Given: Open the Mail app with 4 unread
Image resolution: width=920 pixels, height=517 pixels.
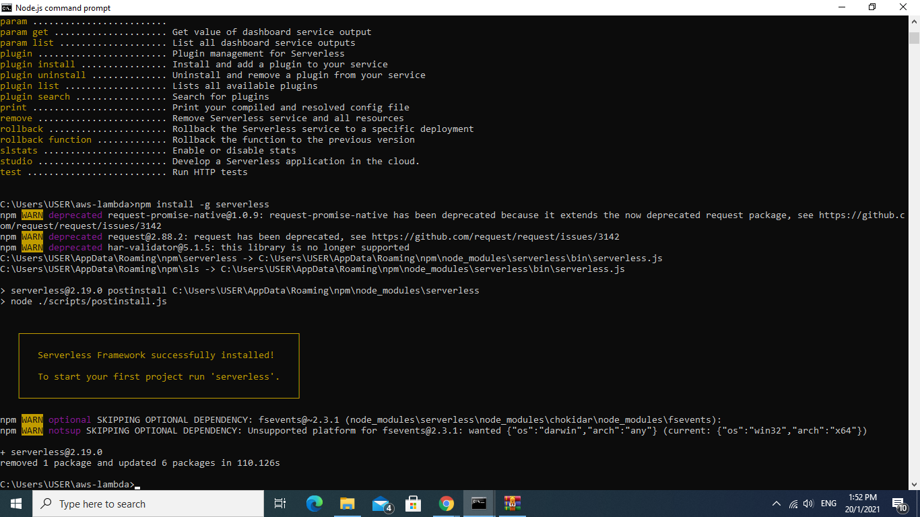Looking at the screenshot, I should point(381,504).
